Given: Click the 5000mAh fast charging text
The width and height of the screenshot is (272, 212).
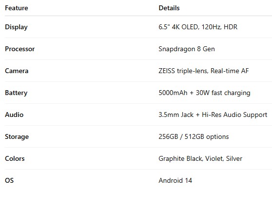Looking at the screenshot, I should [x=205, y=93].
